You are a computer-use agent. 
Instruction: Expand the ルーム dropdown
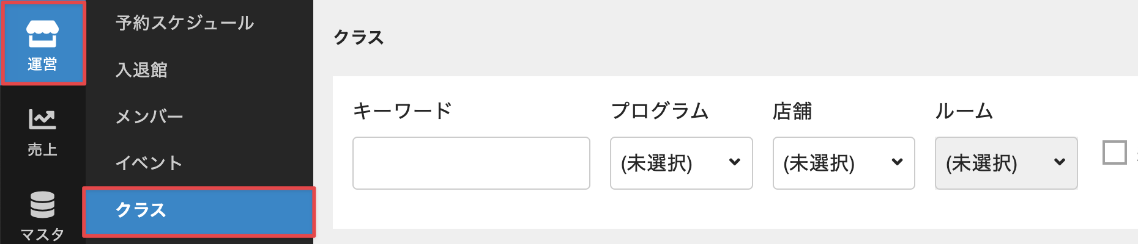click(1005, 163)
